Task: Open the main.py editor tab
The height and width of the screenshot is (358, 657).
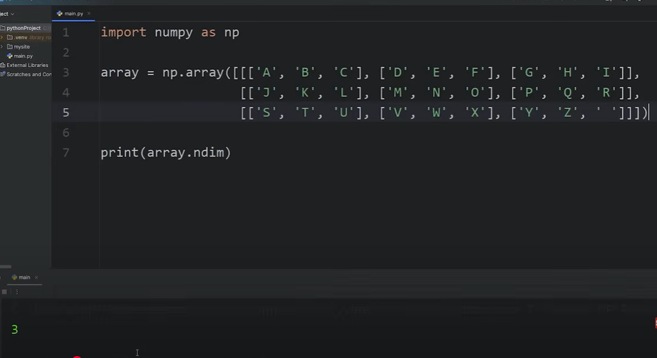Action: 73,13
